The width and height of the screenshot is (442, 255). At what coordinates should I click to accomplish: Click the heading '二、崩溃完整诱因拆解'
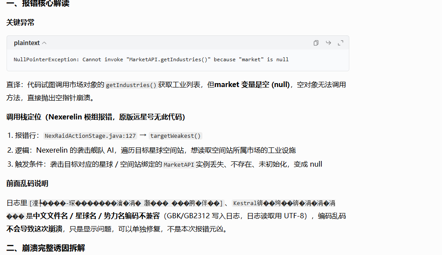(x=45, y=248)
